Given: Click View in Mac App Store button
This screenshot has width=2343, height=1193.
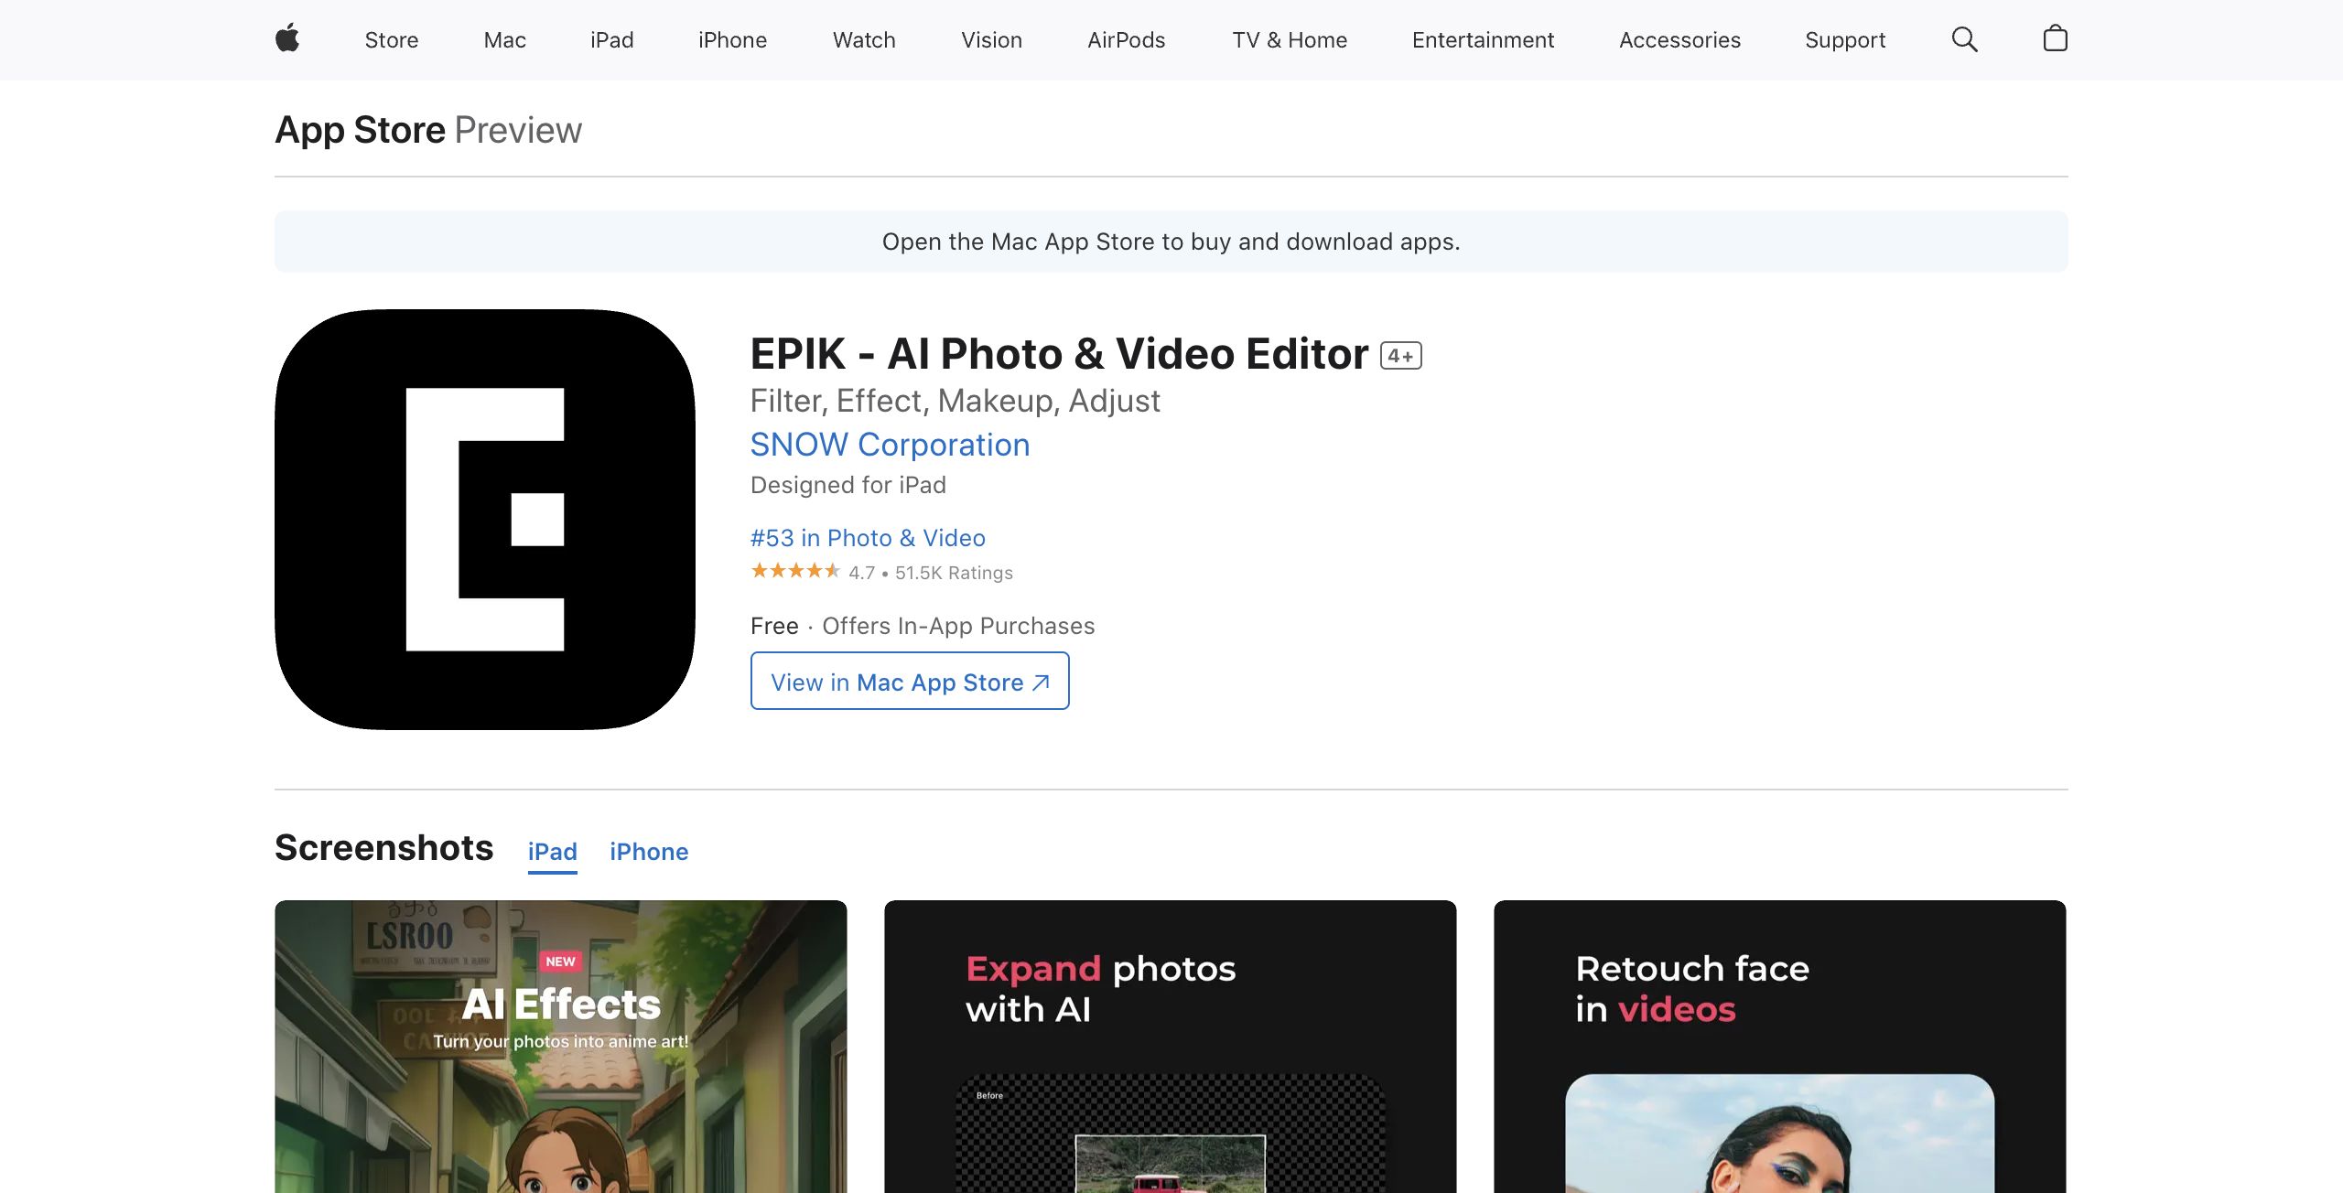Looking at the screenshot, I should click(909, 682).
